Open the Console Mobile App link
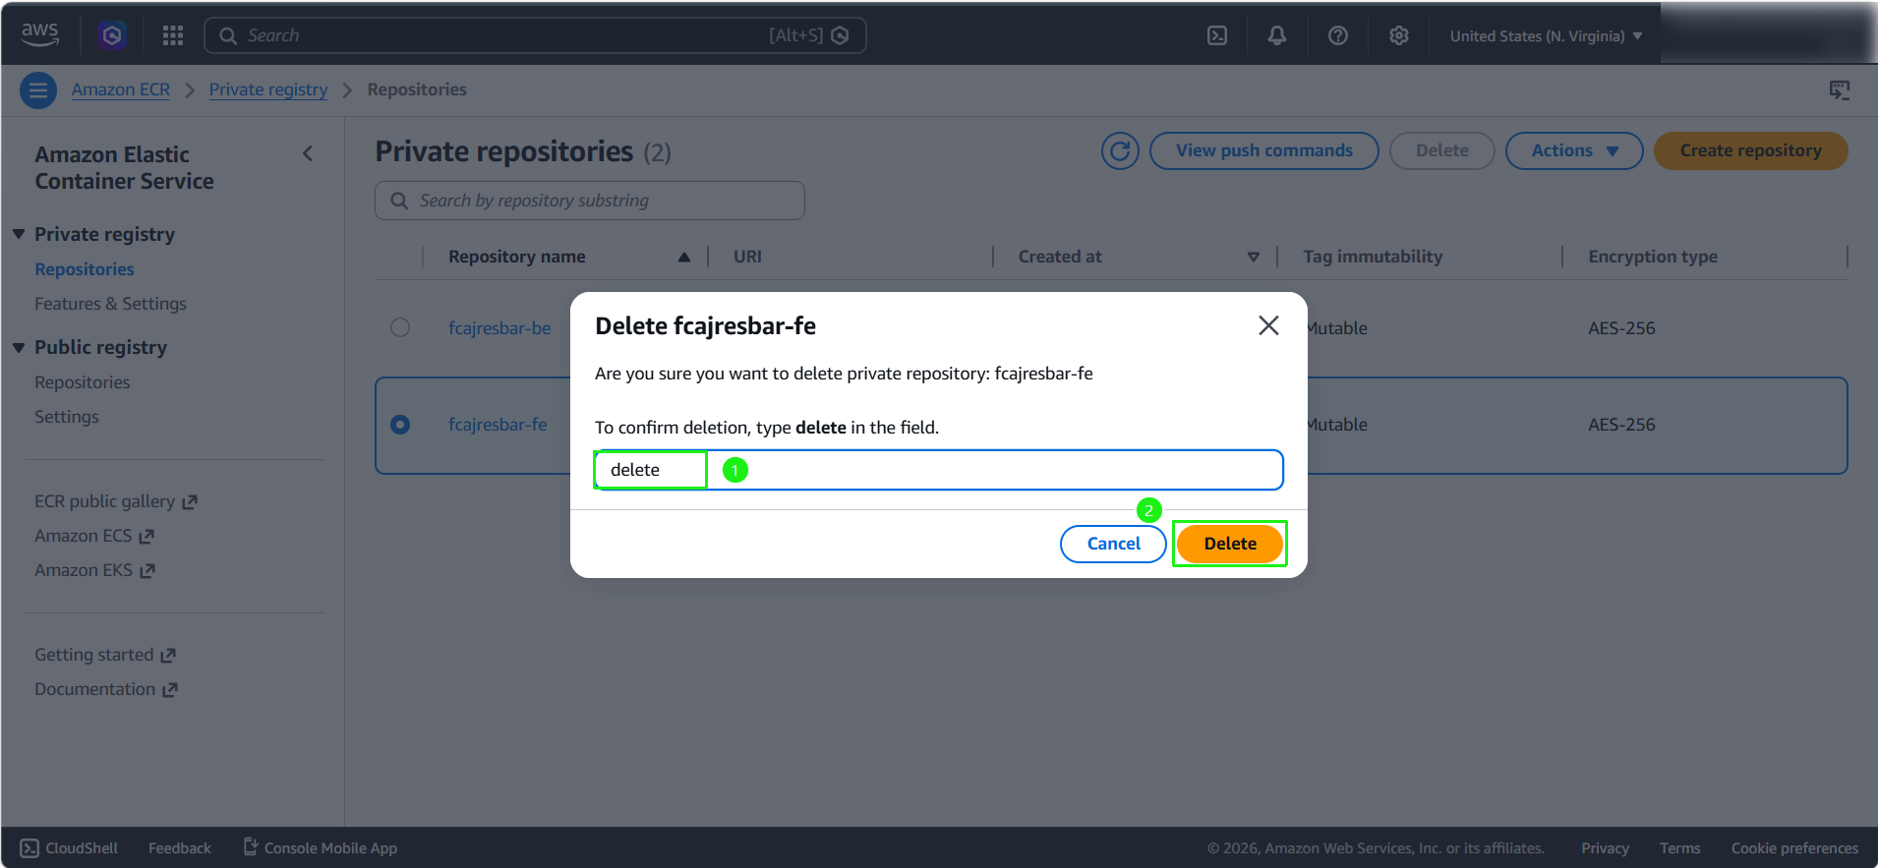The image size is (1878, 868). 321,848
